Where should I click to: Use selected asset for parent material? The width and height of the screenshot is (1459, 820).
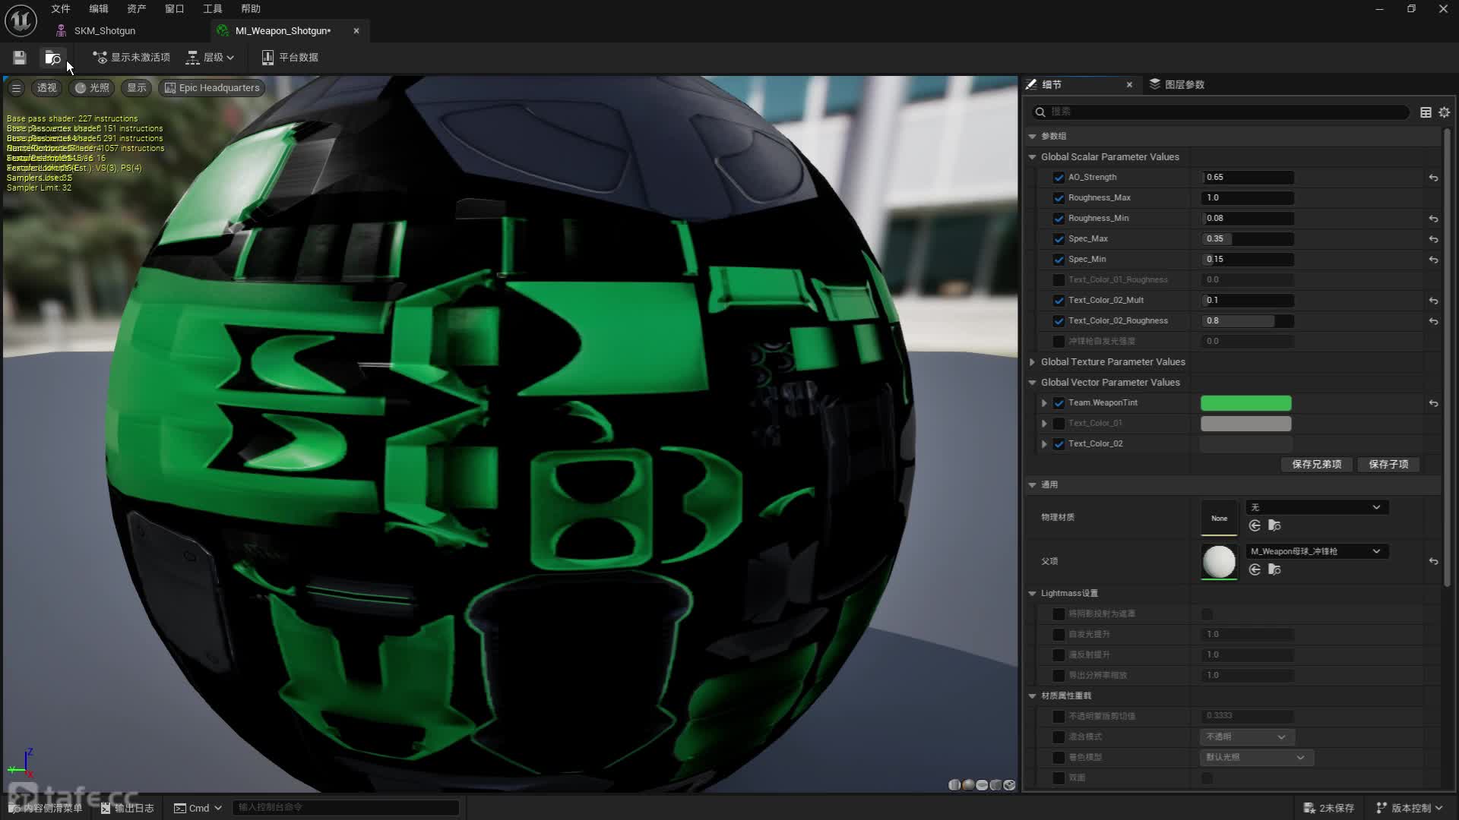[x=1255, y=569]
